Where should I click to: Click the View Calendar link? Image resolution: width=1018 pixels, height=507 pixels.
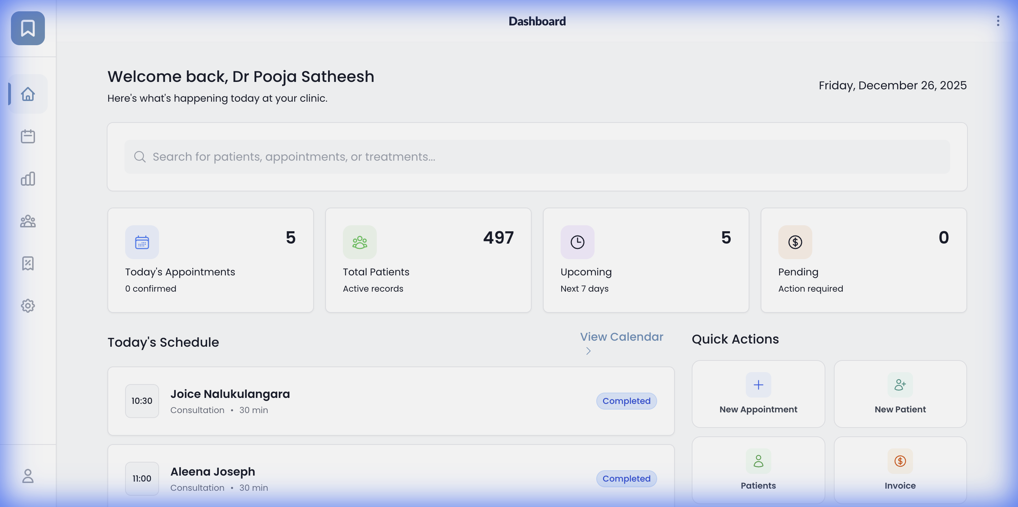click(x=621, y=337)
